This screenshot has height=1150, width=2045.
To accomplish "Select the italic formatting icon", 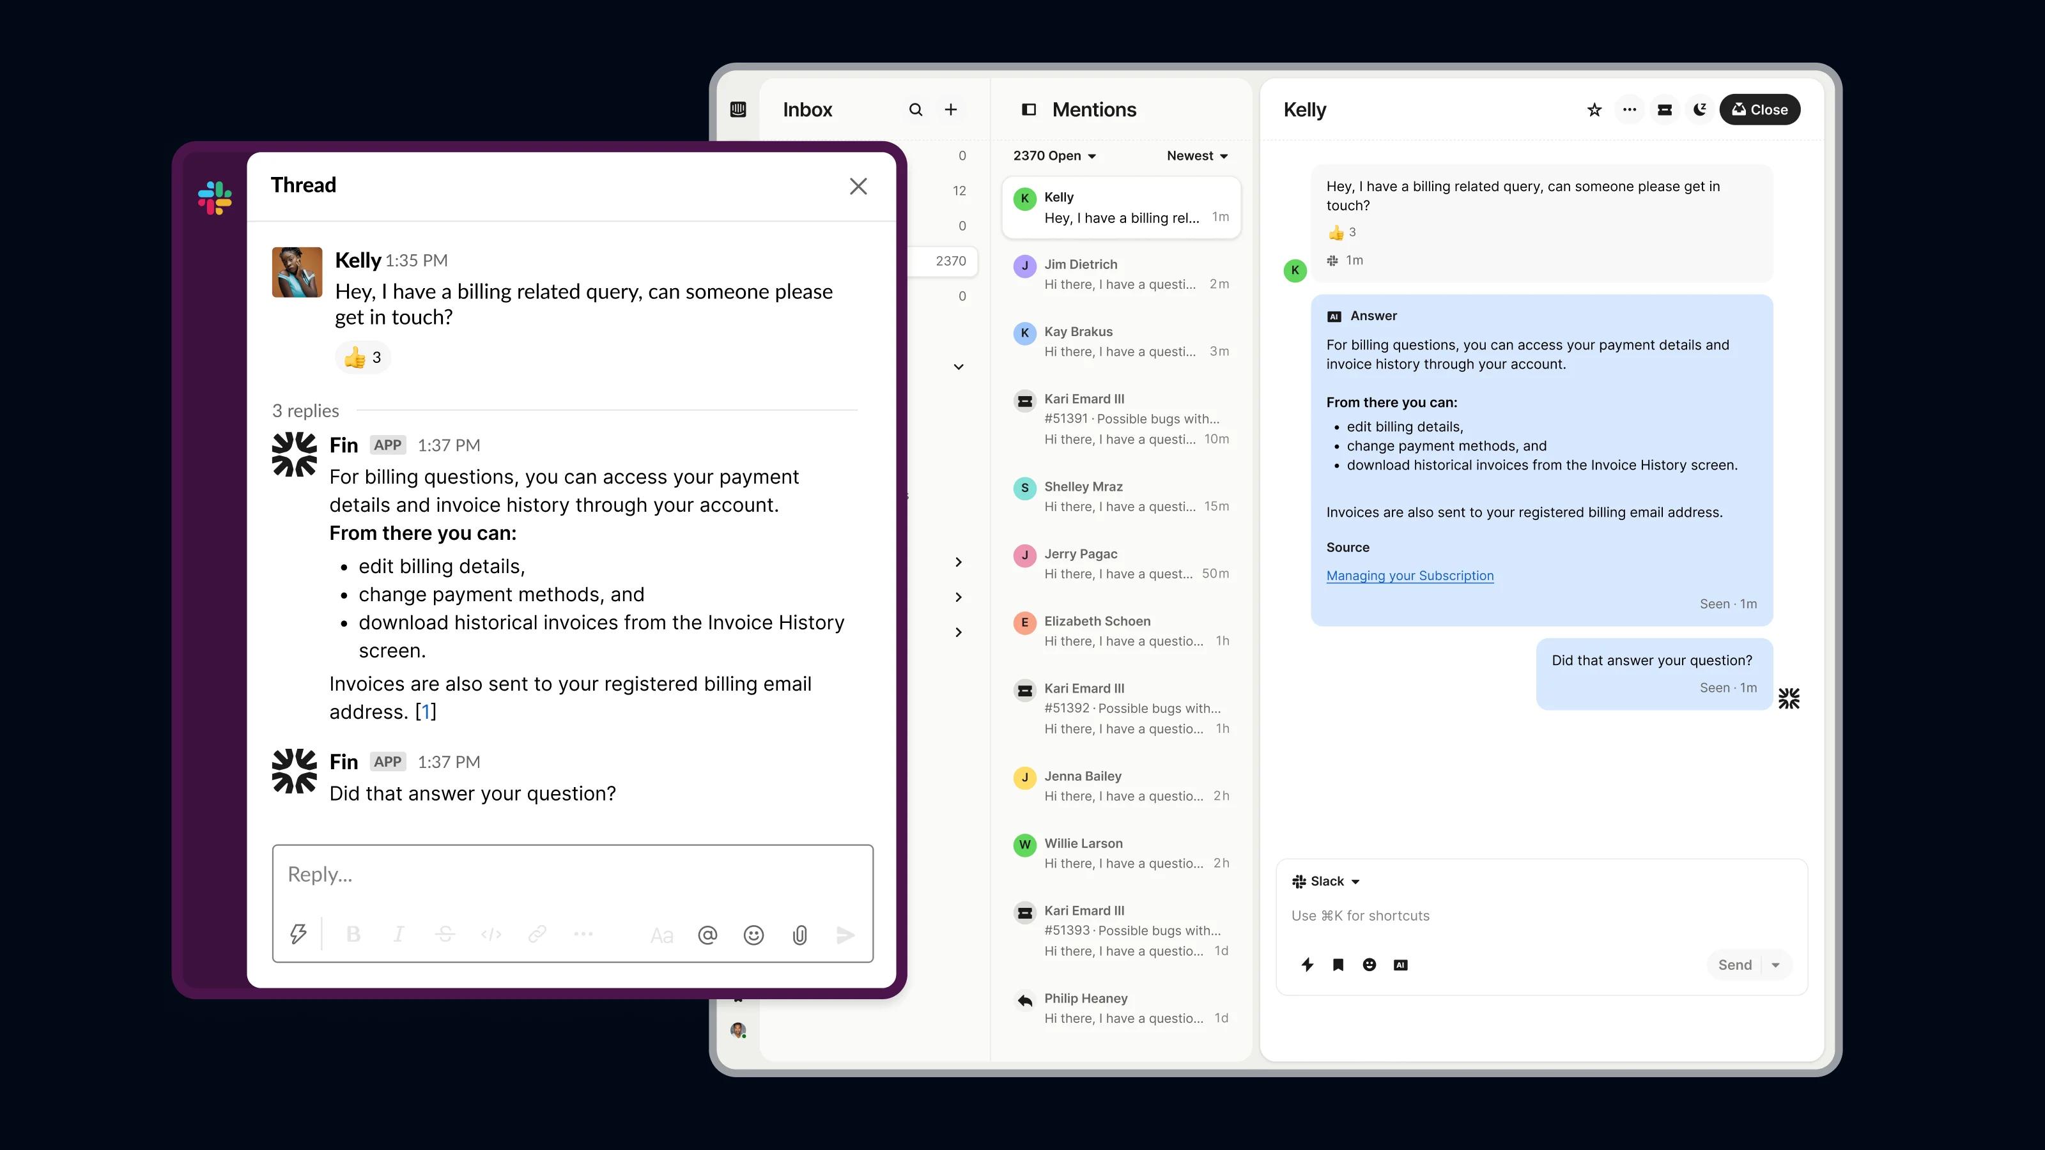I will [399, 933].
